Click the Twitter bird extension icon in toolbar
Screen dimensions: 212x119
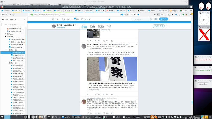[176, 15]
